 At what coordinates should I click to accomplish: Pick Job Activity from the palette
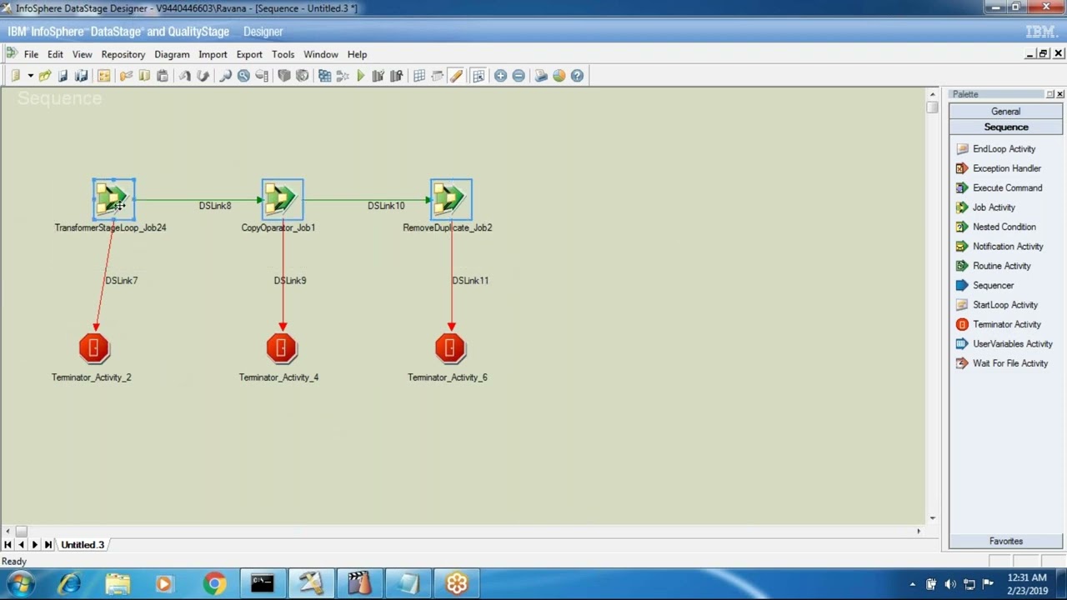point(985,207)
